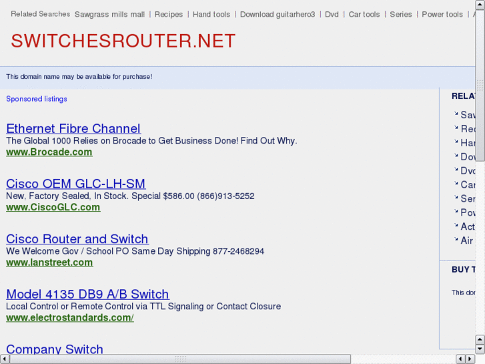Click the page vertical scrollbar up arrow
The width and height of the screenshot is (485, 364).
click(480, 5)
